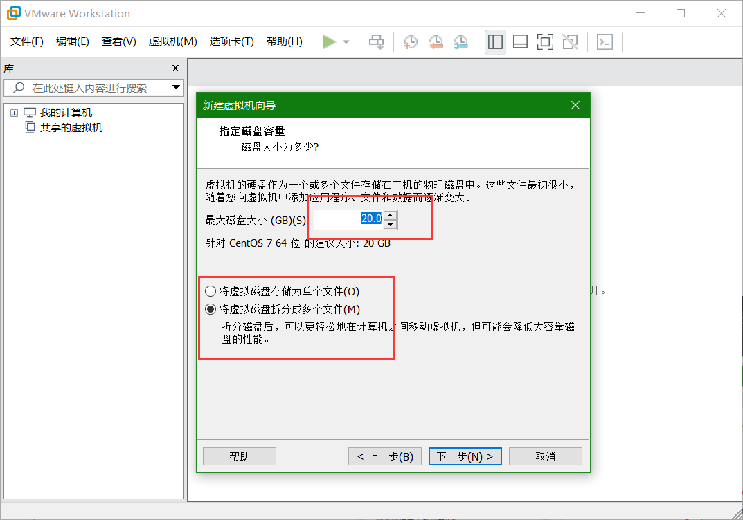Open the 选项卡(T) menu
The height and width of the screenshot is (520, 743).
tap(232, 41)
